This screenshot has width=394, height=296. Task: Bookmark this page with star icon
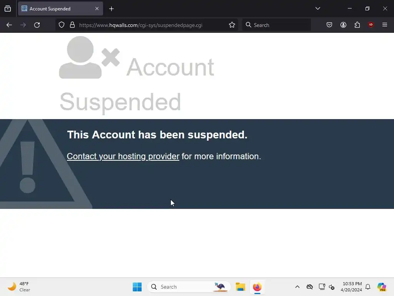coord(232,25)
